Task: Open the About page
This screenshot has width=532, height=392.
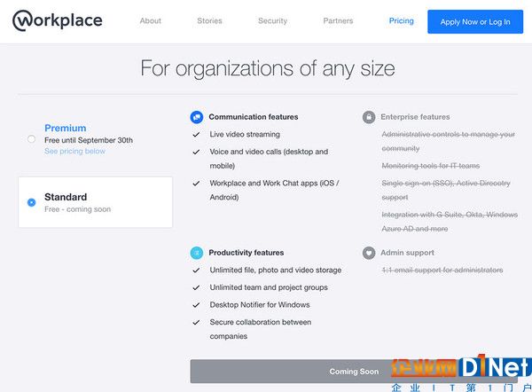Action: coord(151,20)
